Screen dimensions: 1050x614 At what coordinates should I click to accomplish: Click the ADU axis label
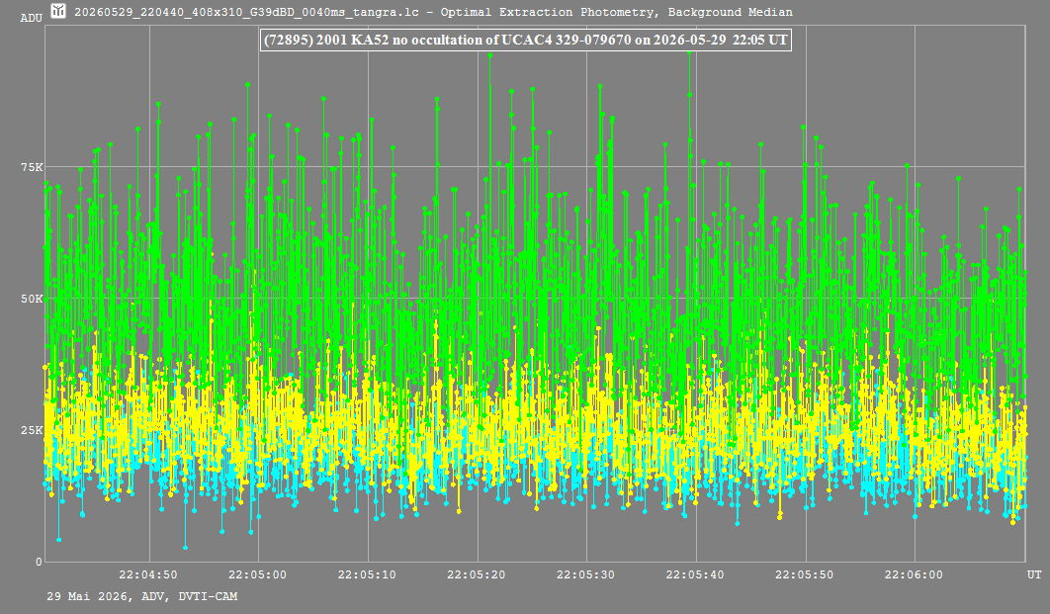click(x=31, y=18)
